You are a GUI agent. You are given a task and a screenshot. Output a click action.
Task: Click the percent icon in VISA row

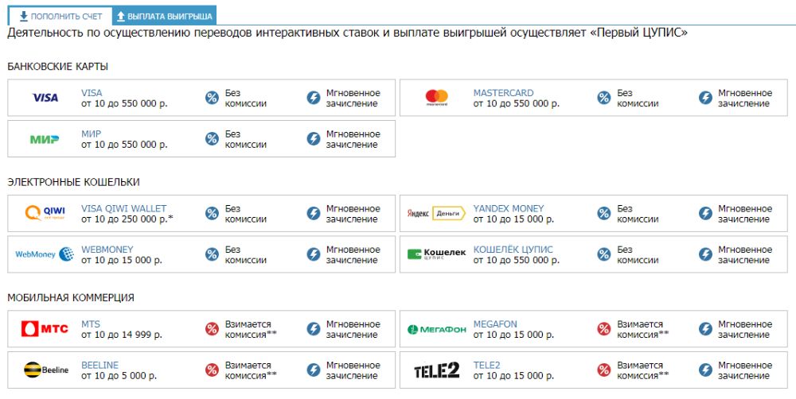click(212, 98)
